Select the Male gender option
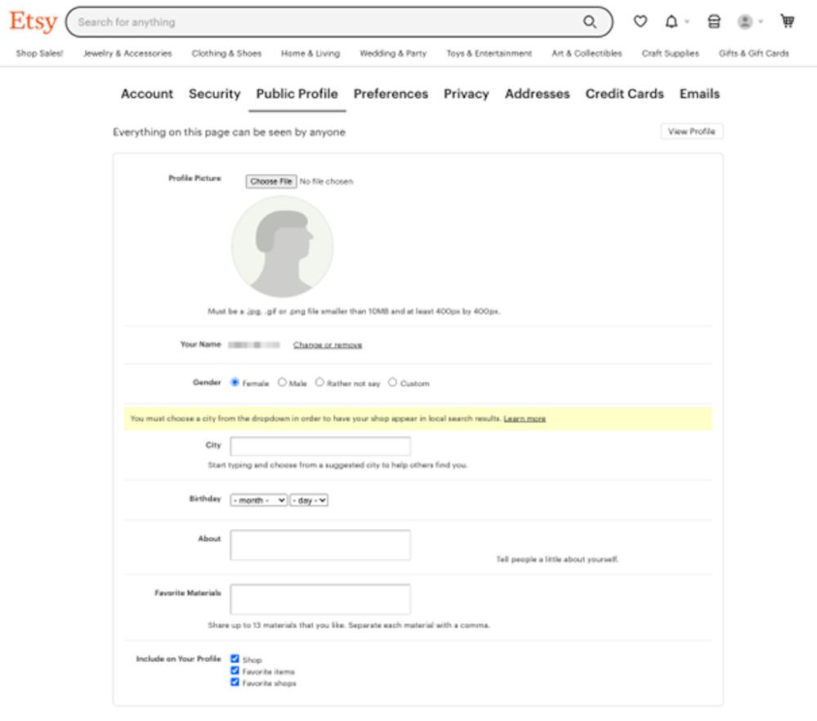The width and height of the screenshot is (817, 721). click(283, 382)
